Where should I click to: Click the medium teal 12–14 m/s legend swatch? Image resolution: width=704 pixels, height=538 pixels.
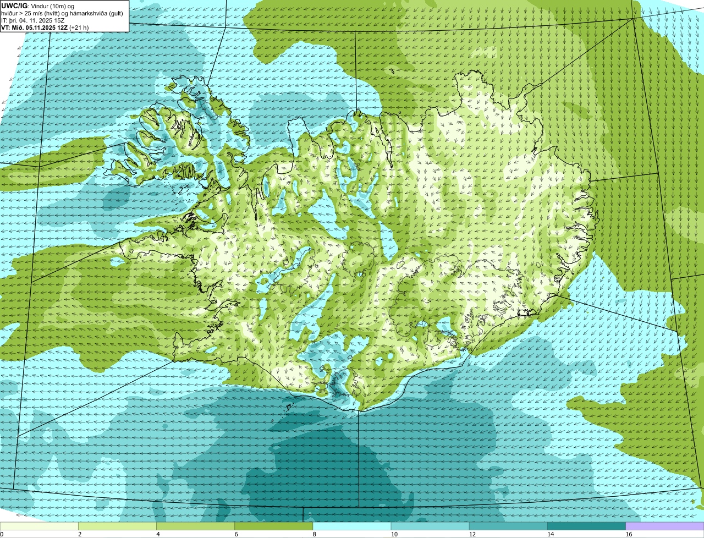tap(508, 526)
